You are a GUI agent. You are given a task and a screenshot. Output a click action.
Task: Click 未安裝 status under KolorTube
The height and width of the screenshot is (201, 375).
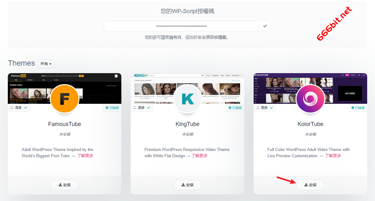click(311, 134)
